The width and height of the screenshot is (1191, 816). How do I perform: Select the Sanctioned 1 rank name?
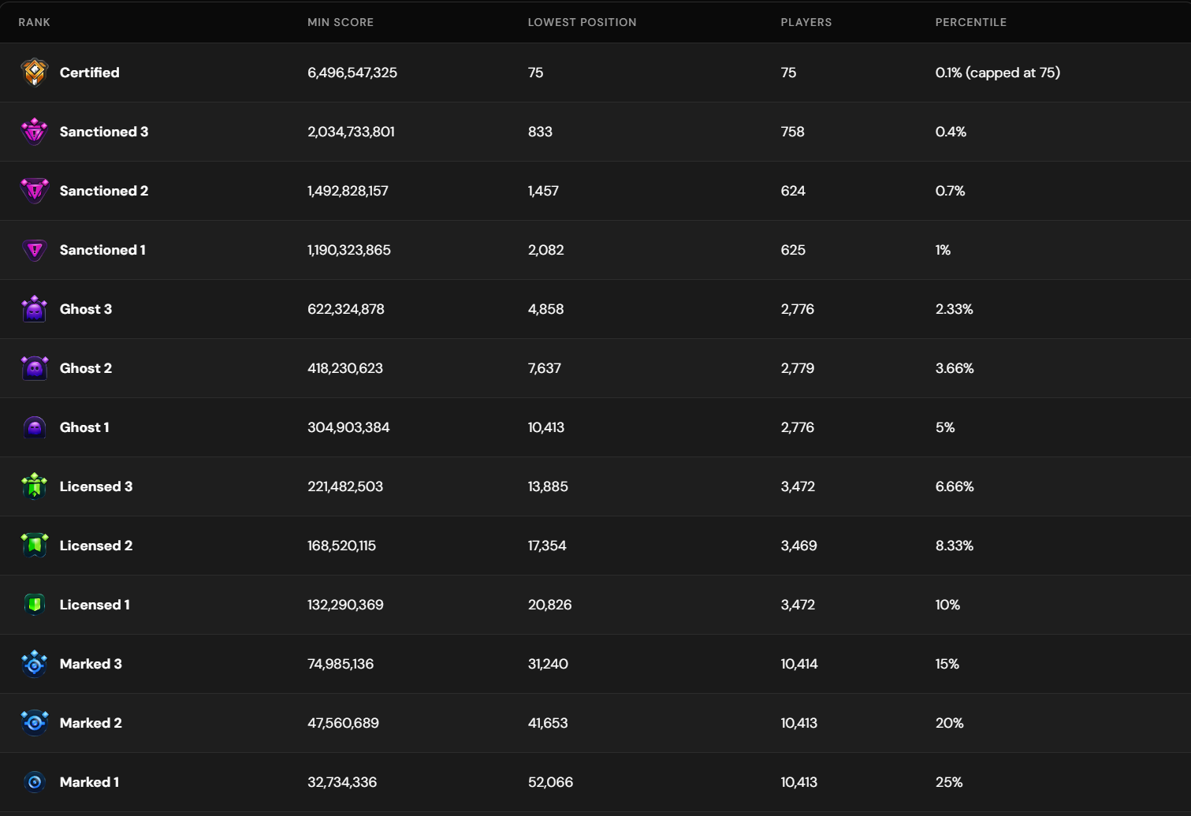(x=102, y=250)
